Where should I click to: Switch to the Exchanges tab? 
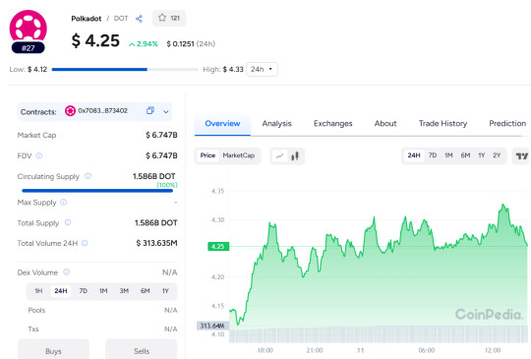333,124
